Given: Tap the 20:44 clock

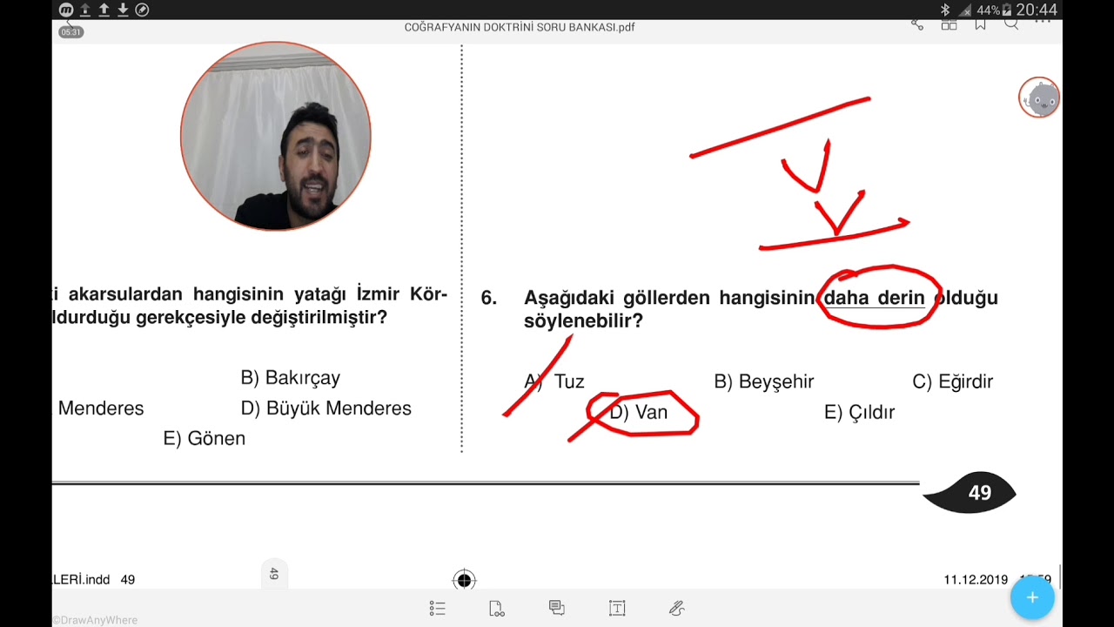Looking at the screenshot, I should (x=1037, y=10).
